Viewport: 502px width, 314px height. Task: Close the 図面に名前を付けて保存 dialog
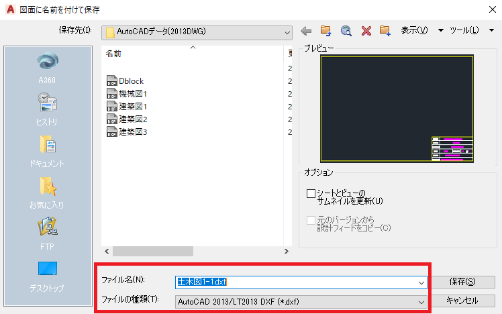click(x=493, y=9)
